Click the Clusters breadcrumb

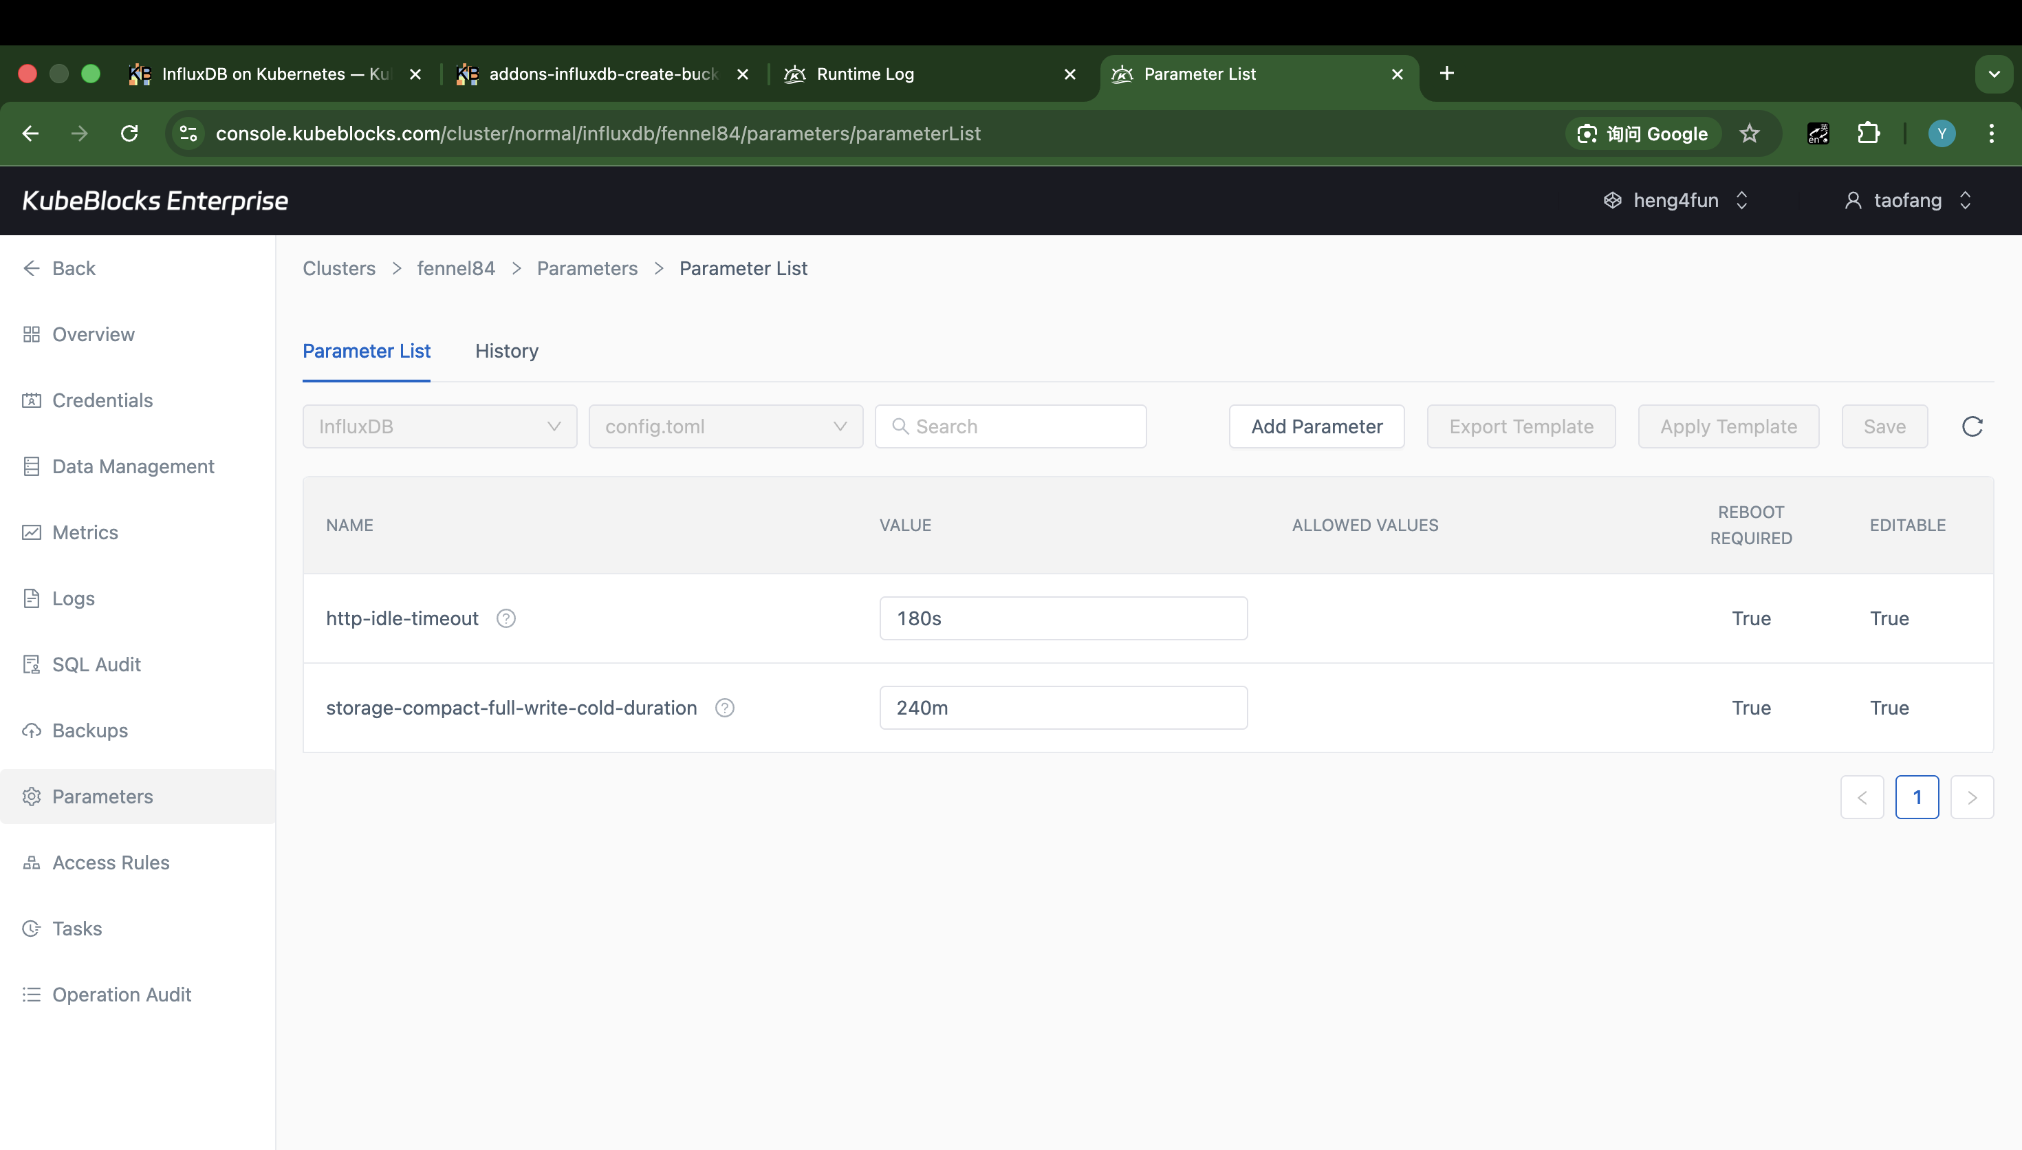coord(340,268)
